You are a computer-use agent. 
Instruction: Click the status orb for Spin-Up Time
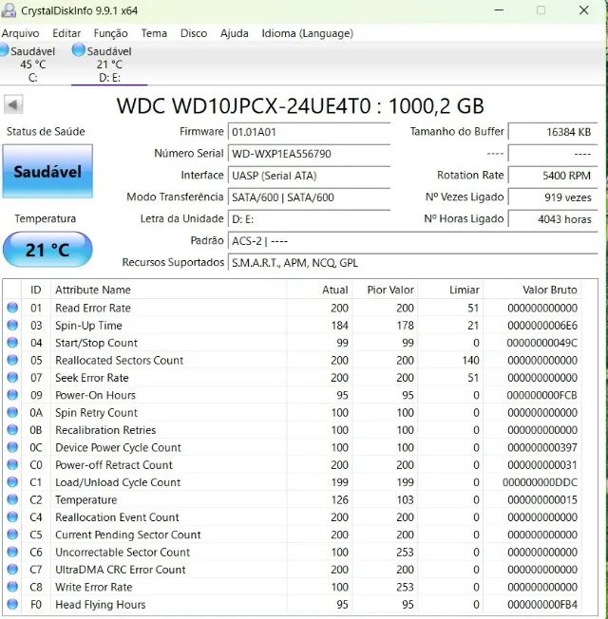point(12,325)
